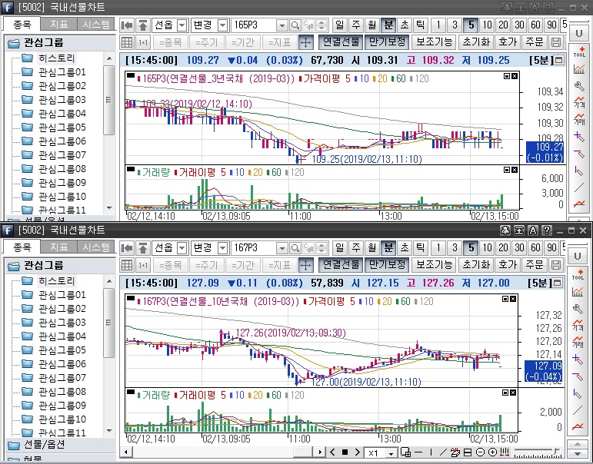Screen dimensions: 593x464
Task: Click 보조기능 button in 165P3 chart toolbar
Action: pyautogui.click(x=434, y=41)
